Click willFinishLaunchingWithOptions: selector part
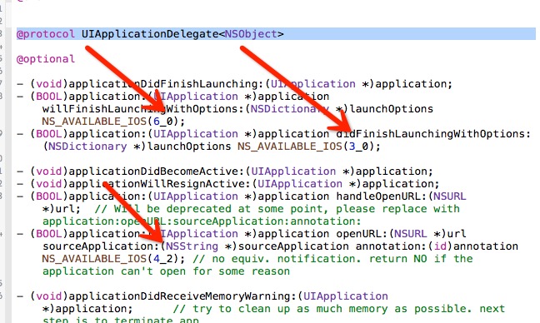Image resolution: width=540 pixels, height=323 pixels. (x=143, y=109)
